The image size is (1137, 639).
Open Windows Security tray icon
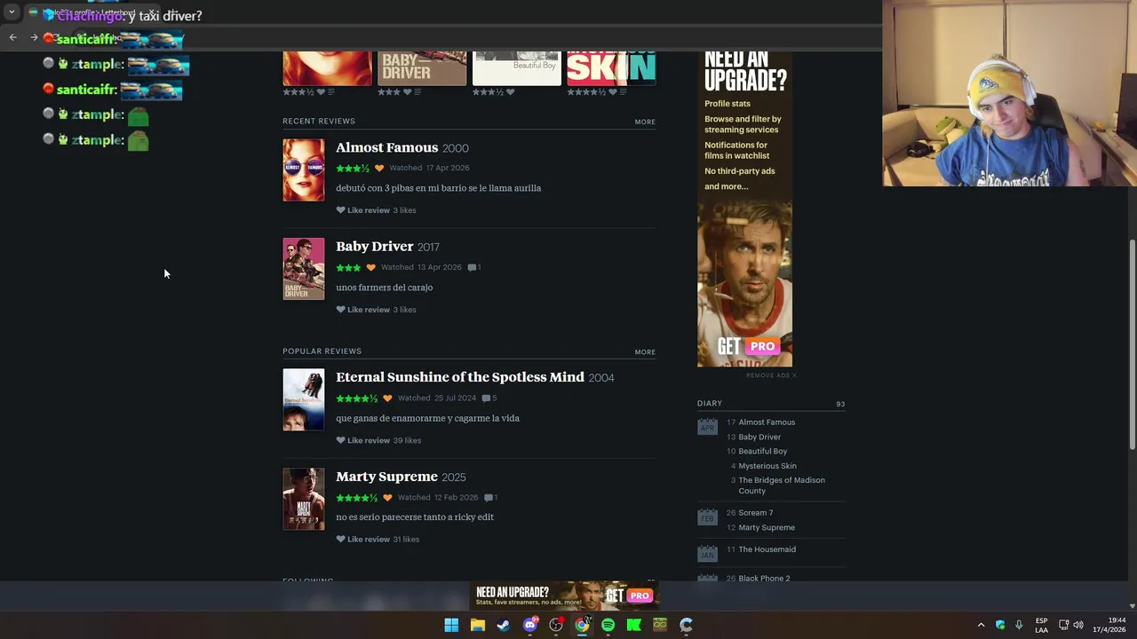[x=1000, y=625]
